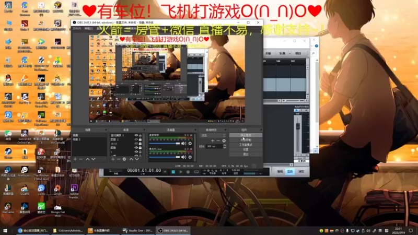418x235 pixels.
Task: Return to zero in Studio One transport
Action: tap(165, 172)
